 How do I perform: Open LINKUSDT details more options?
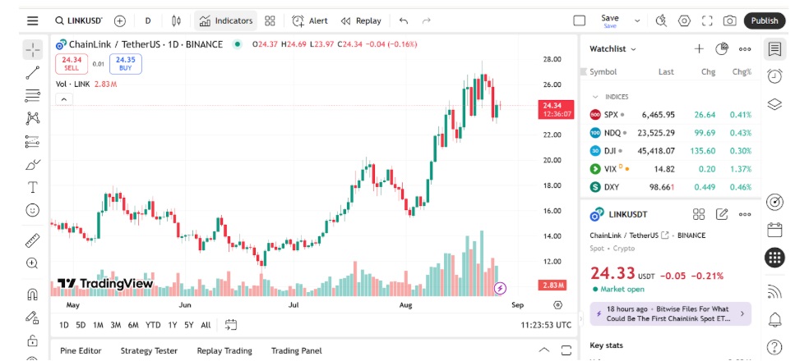744,214
